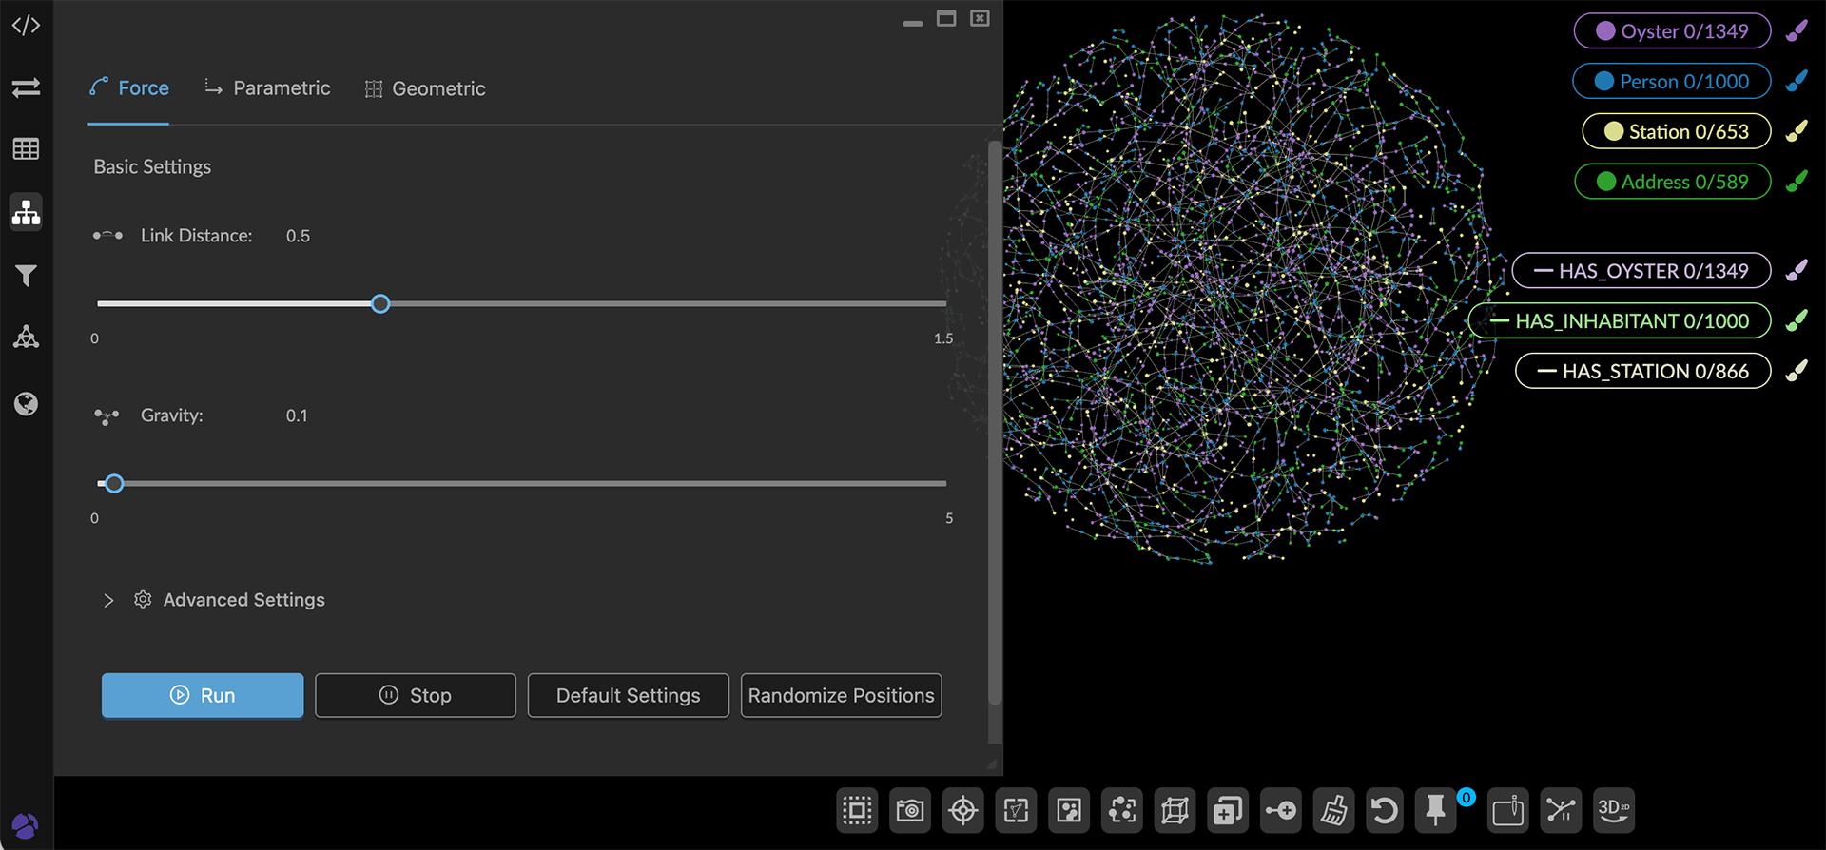The height and width of the screenshot is (850, 1826).
Task: Click the camera screenshot icon
Action: [x=910, y=810]
